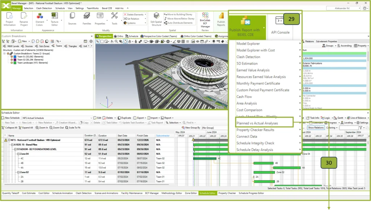Click Zoom In on the schedule
The width and height of the screenshot is (371, 213).
[x=42, y=127]
